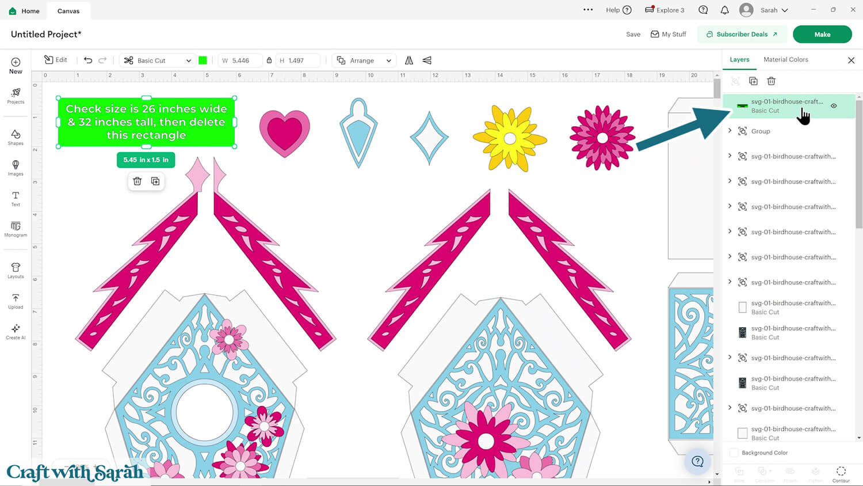Open the three-dot more options menu
863x486 pixels.
pos(588,10)
